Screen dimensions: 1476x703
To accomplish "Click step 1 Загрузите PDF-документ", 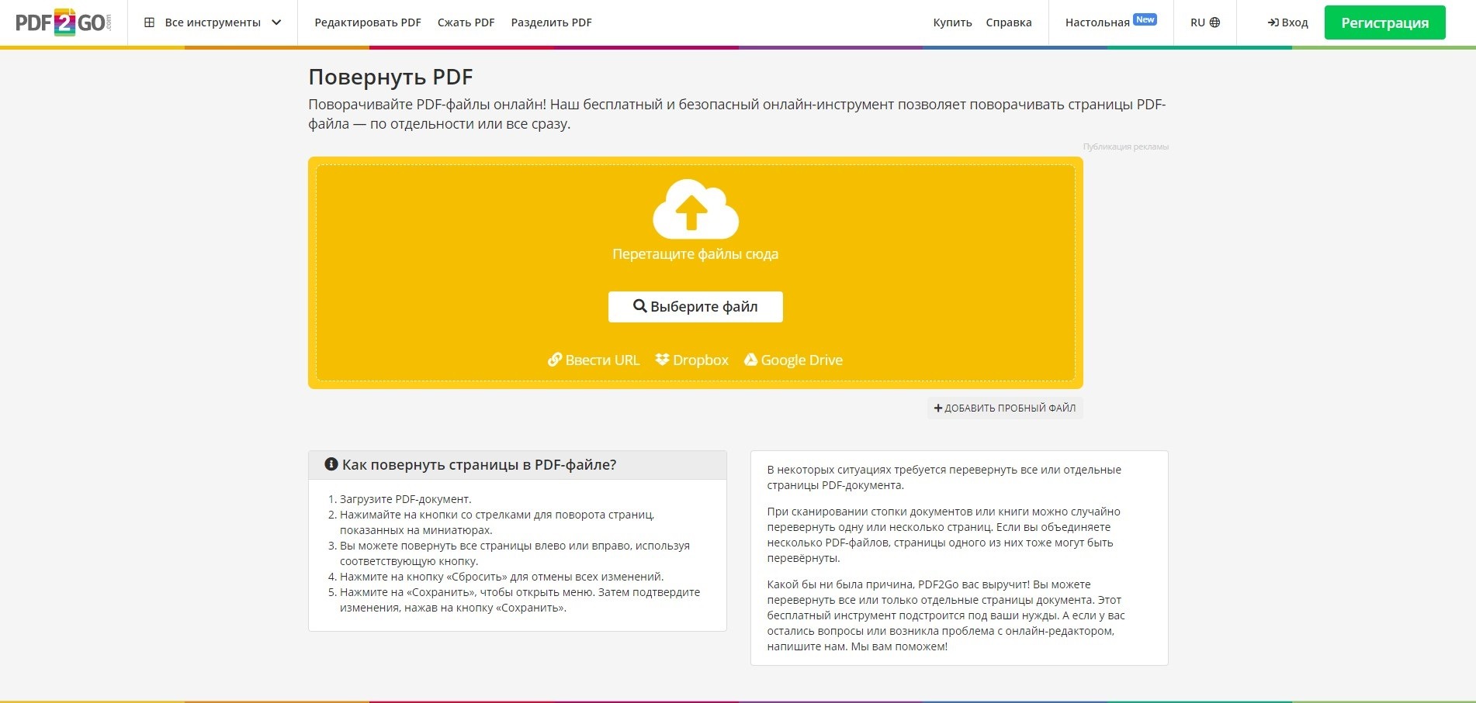I will pos(405,499).
